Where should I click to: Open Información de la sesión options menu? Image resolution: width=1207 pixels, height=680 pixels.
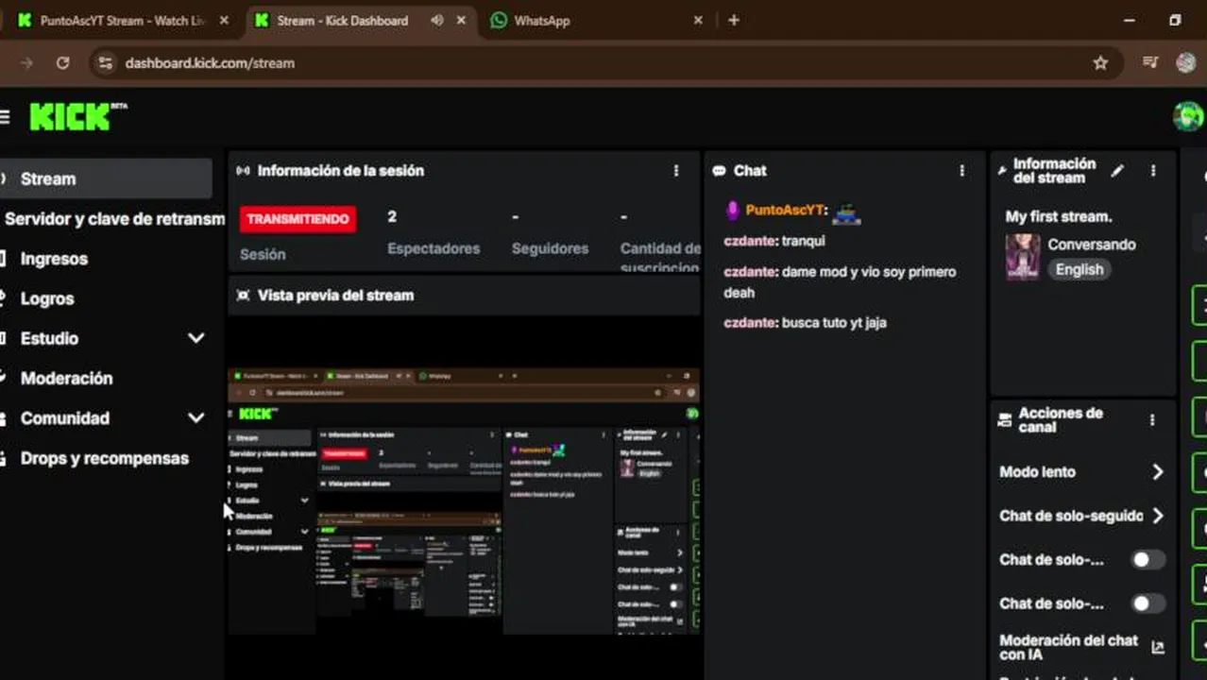[x=676, y=171]
